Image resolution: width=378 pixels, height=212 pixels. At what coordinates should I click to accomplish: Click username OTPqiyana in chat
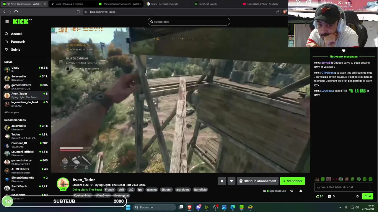328,73
